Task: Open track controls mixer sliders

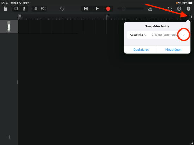Action: [x=35, y=9]
